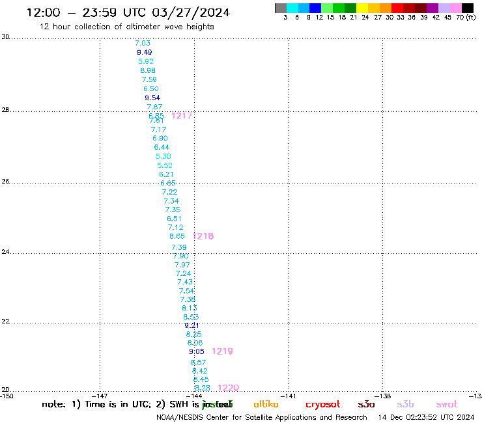Viewport: 482px width, 423px height.
Task: Click the wave height value 7.22
Action: click(170, 192)
